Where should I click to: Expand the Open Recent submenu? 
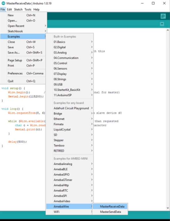click(x=23, y=26)
